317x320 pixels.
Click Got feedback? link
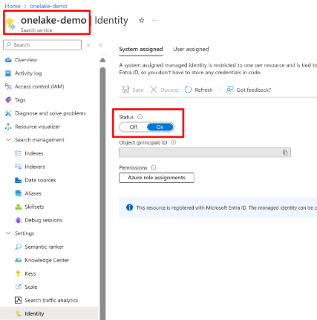pos(249,90)
